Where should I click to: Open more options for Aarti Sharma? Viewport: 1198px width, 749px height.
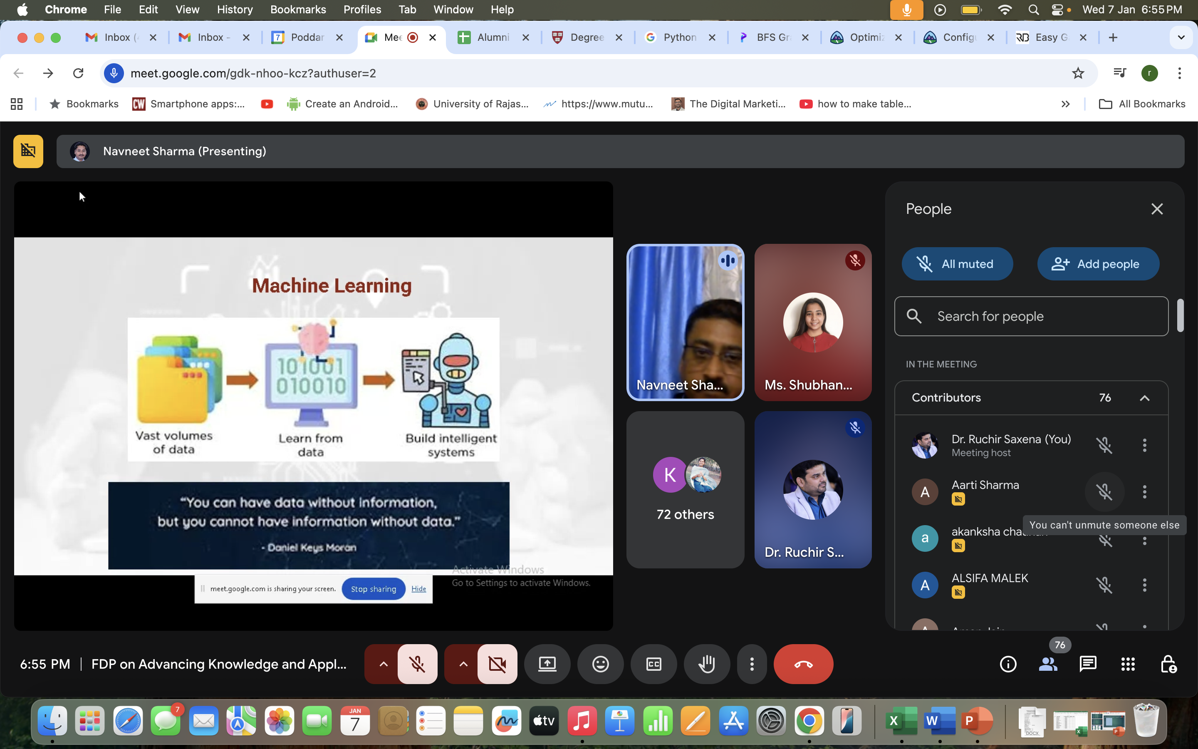1144,491
